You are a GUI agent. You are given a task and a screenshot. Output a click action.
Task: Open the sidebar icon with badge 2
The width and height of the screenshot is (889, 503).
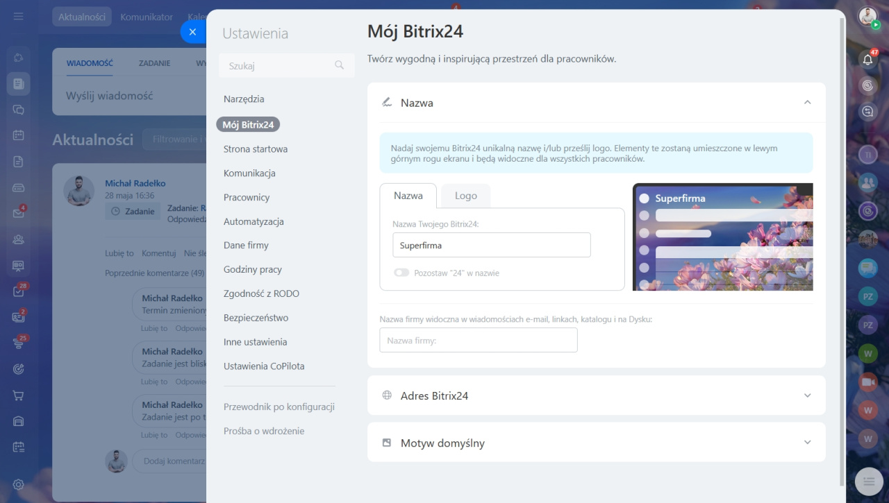(19, 317)
